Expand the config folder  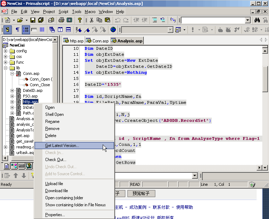coord(6,51)
